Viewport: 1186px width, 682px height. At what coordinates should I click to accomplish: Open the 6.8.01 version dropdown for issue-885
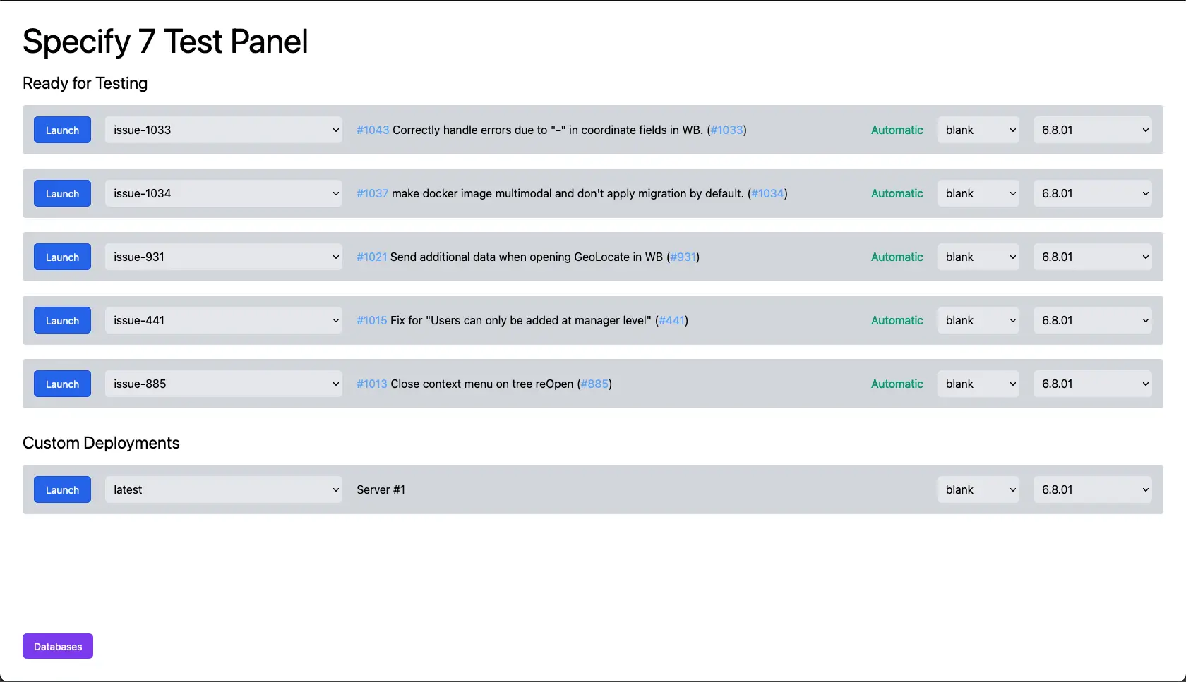pyautogui.click(x=1092, y=384)
